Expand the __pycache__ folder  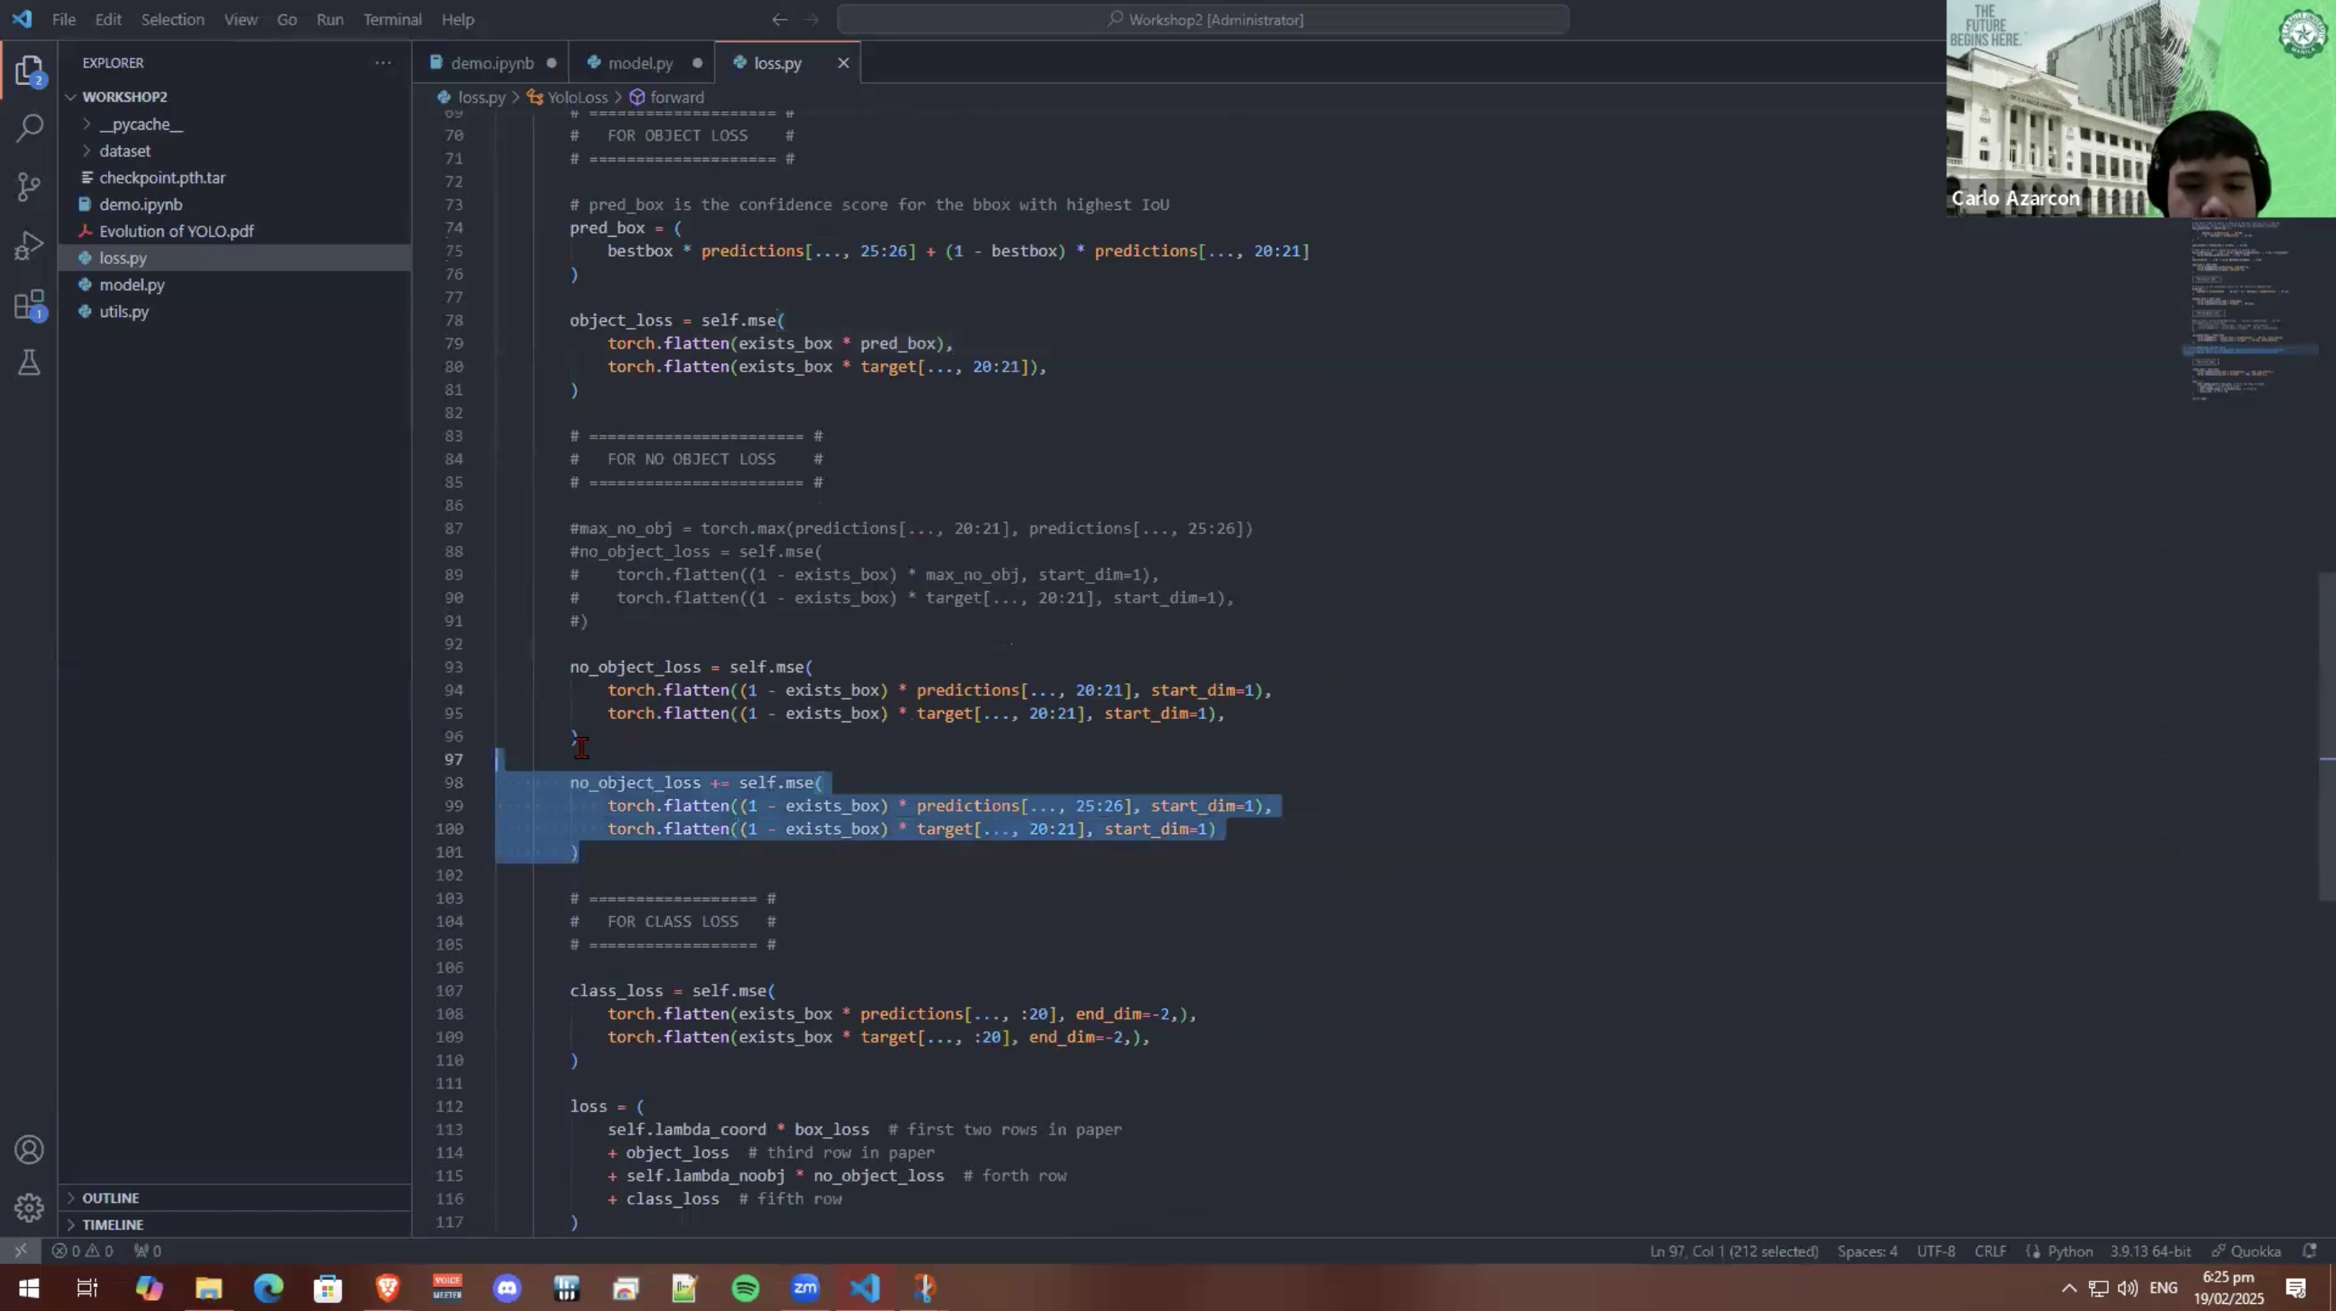pyautogui.click(x=141, y=124)
